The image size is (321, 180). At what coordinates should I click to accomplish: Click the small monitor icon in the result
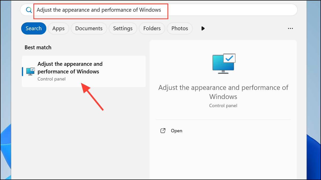tap(30, 71)
